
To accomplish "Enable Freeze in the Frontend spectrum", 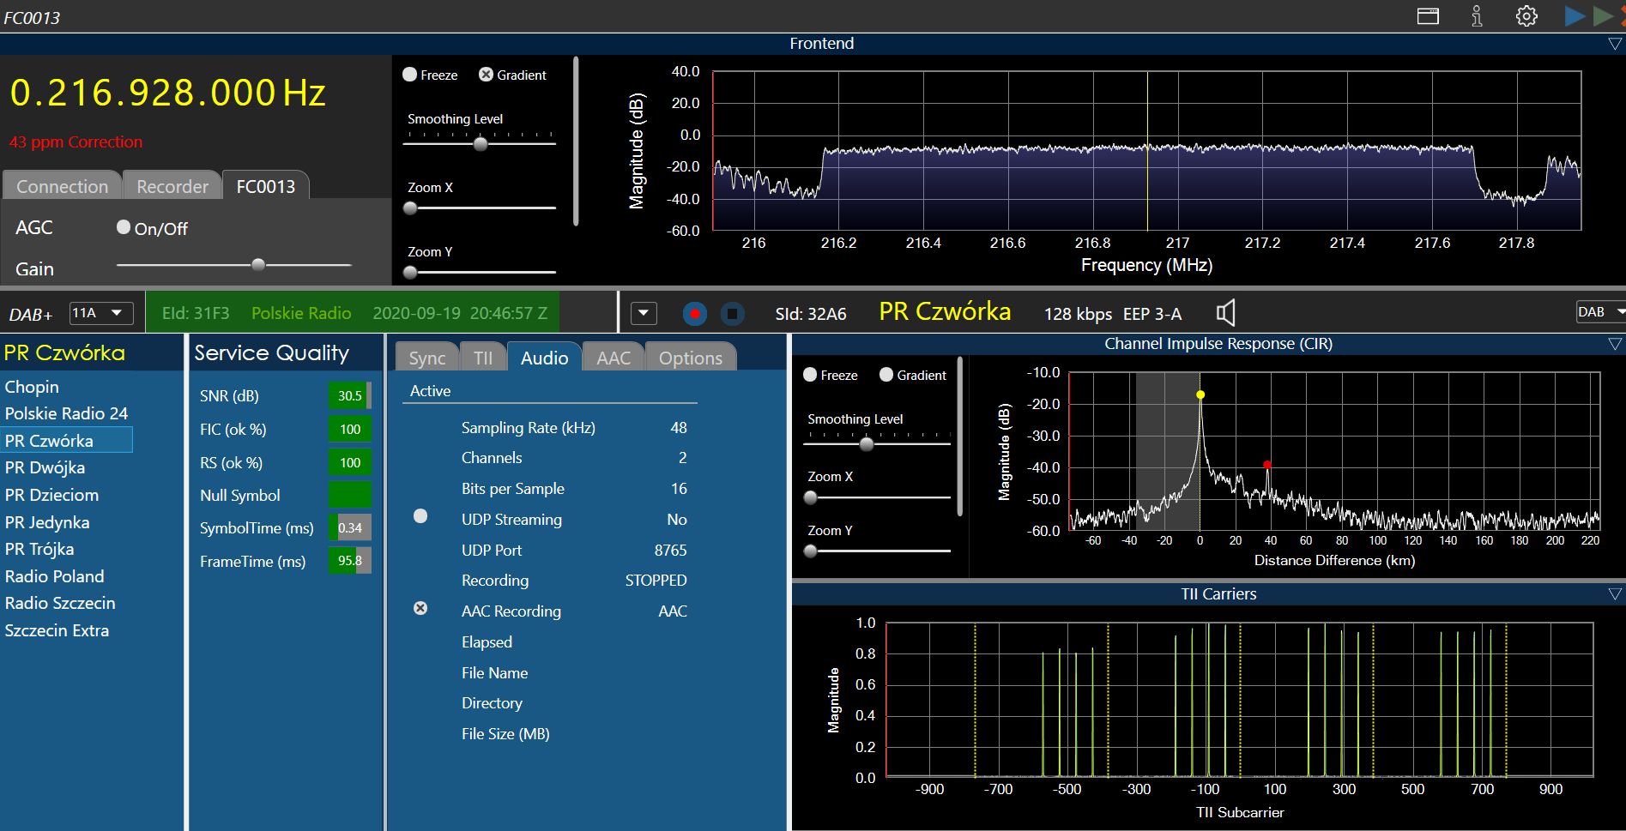I will click(410, 75).
